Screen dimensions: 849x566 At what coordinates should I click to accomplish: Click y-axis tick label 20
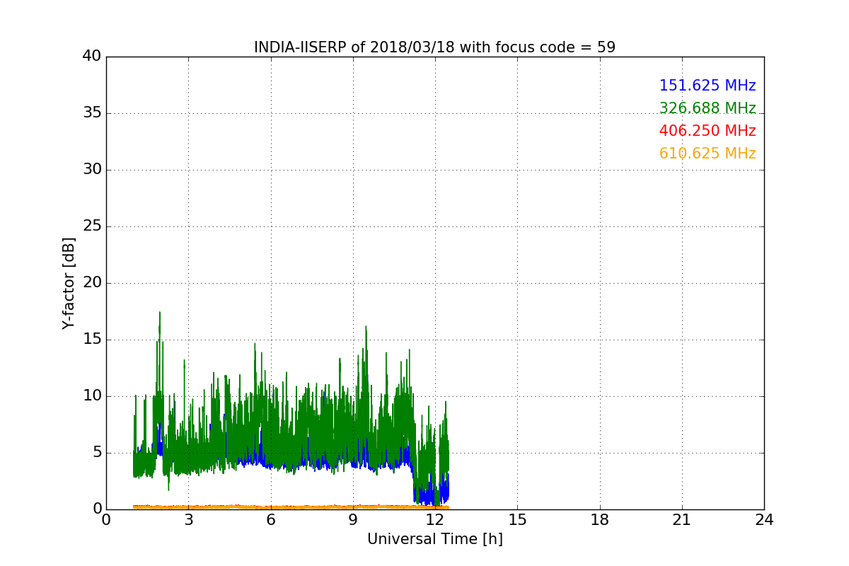92,283
